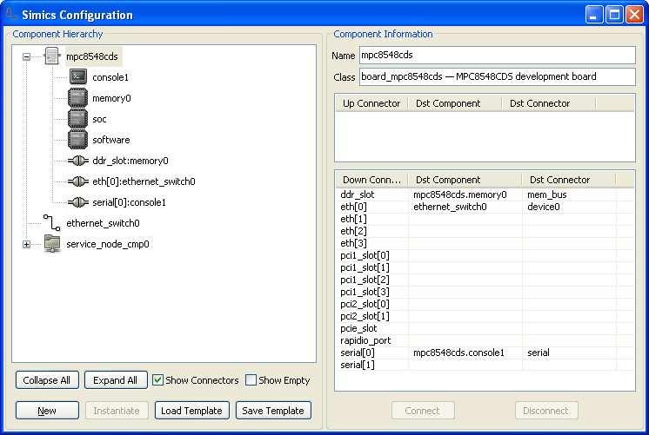Click the Instantiate button

click(x=117, y=411)
